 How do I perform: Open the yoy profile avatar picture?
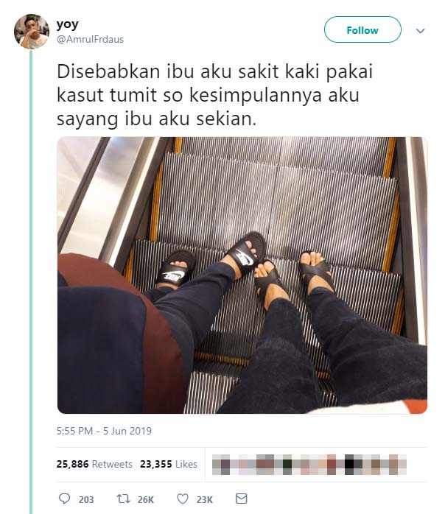(32, 32)
